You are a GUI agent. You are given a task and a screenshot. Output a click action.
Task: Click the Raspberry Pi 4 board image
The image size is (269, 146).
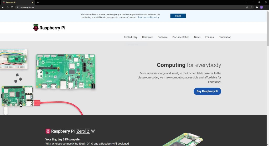point(17,96)
